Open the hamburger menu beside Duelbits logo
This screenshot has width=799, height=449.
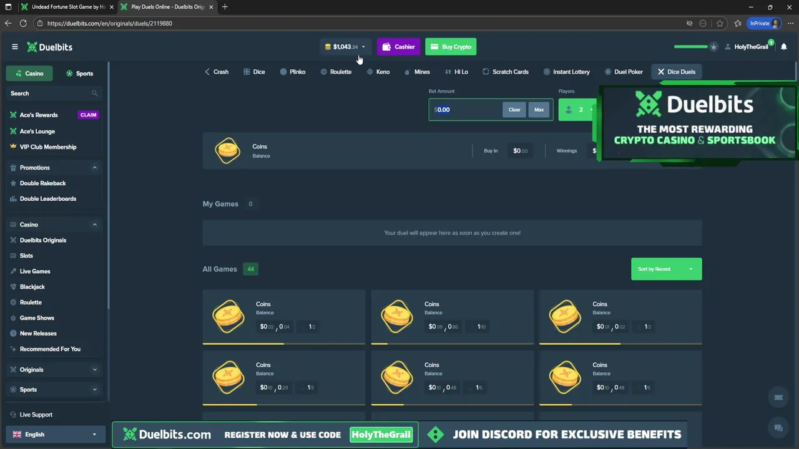click(15, 47)
